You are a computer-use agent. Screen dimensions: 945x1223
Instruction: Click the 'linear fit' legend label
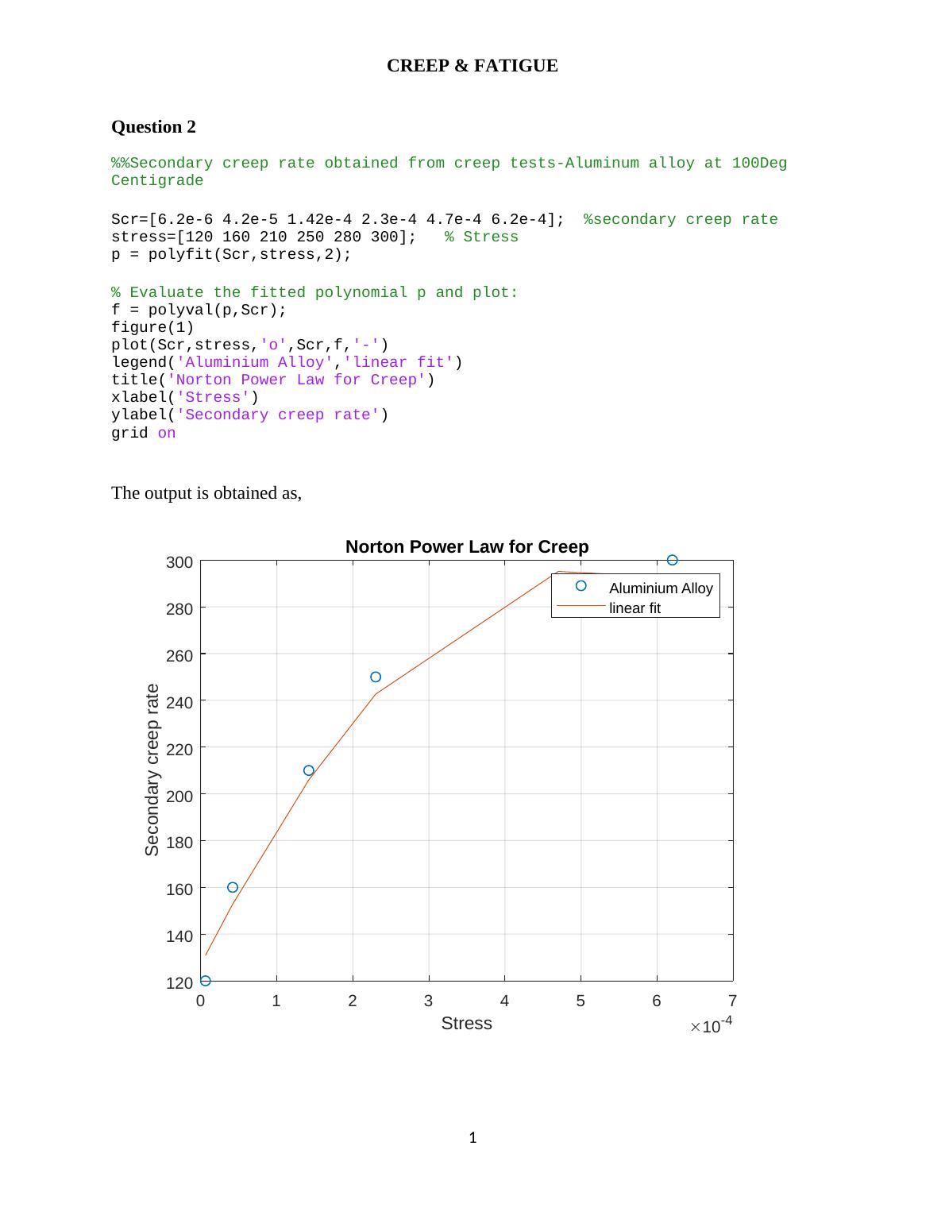634,608
